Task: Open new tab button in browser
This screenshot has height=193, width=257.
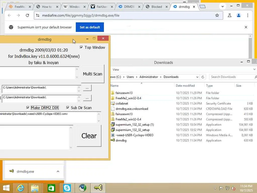Action: tap(203, 7)
